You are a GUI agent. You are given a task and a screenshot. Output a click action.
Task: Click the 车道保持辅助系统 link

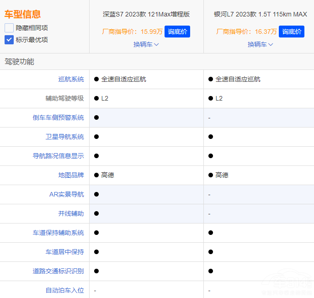[x=58, y=233]
